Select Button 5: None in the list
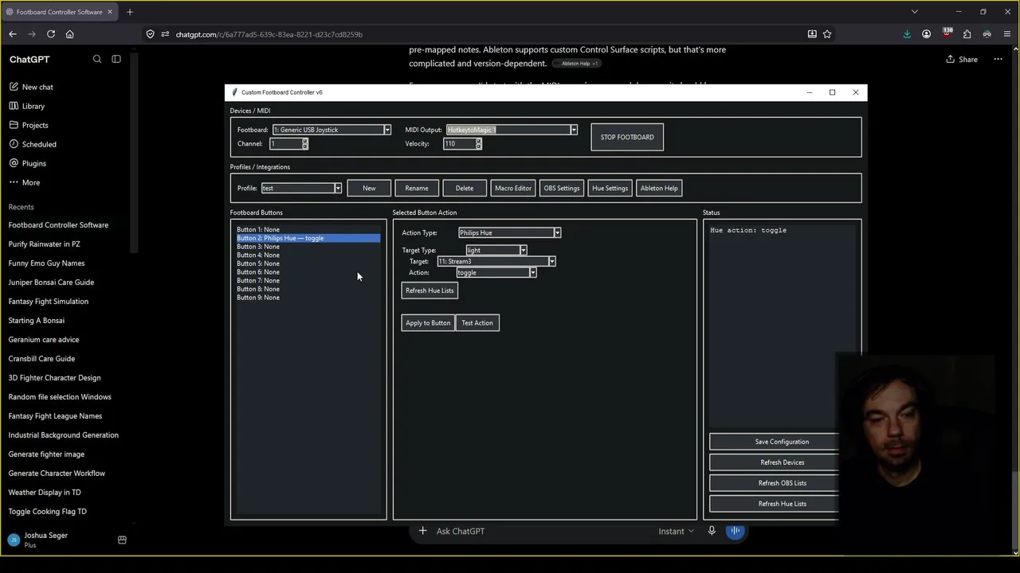This screenshot has height=573, width=1020. tap(308, 263)
